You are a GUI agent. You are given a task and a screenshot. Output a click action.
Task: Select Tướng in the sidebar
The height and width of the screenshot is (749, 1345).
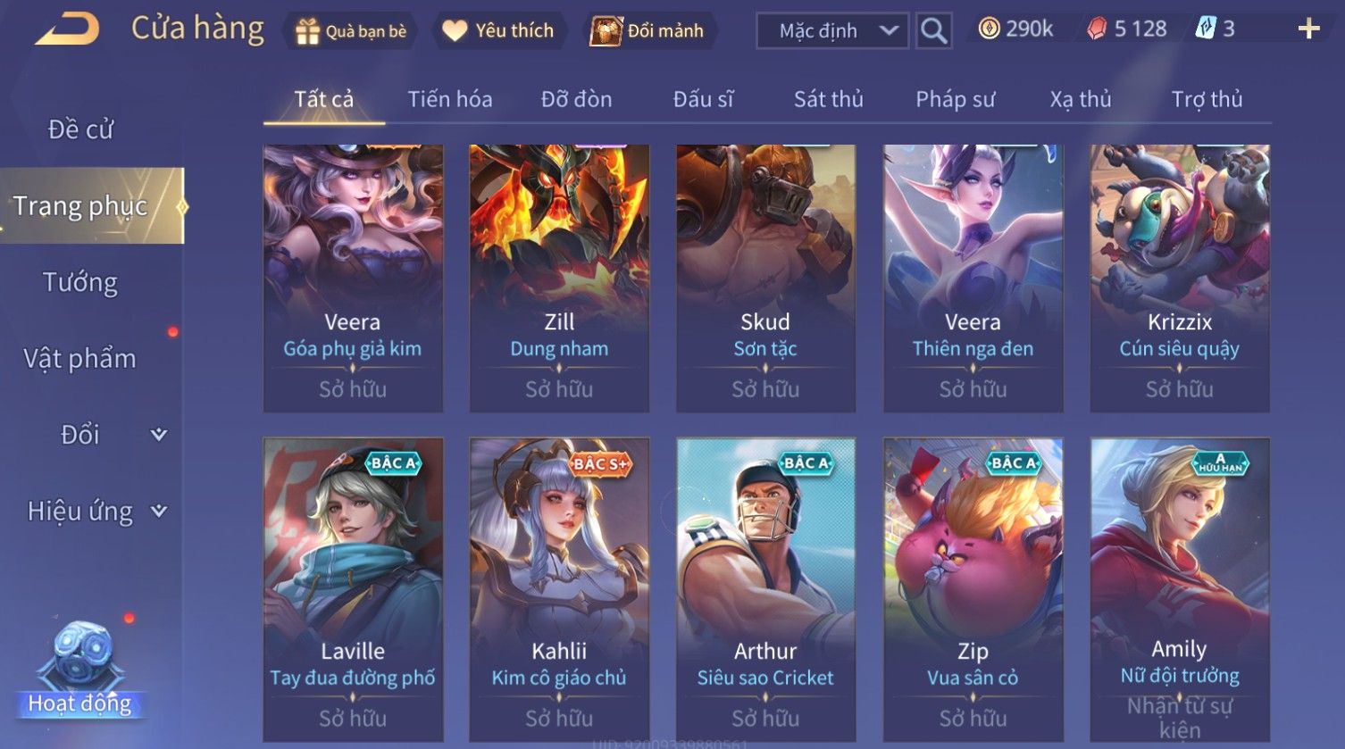tap(80, 283)
